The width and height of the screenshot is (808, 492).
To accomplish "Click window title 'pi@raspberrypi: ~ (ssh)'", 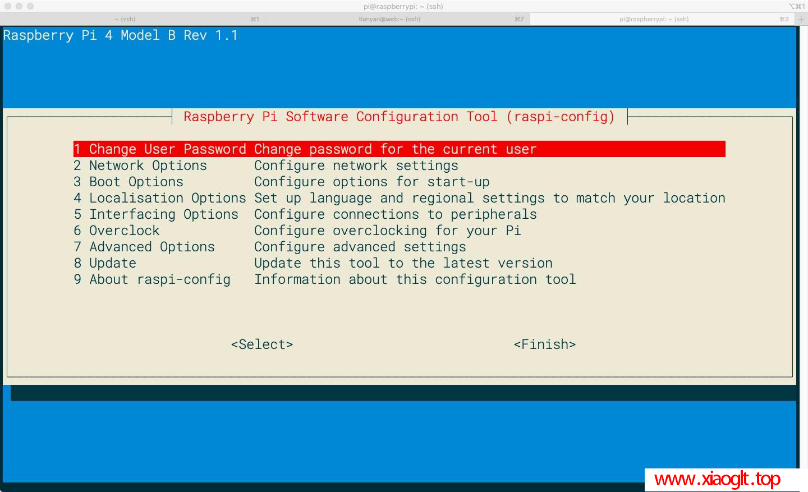I will [x=403, y=6].
